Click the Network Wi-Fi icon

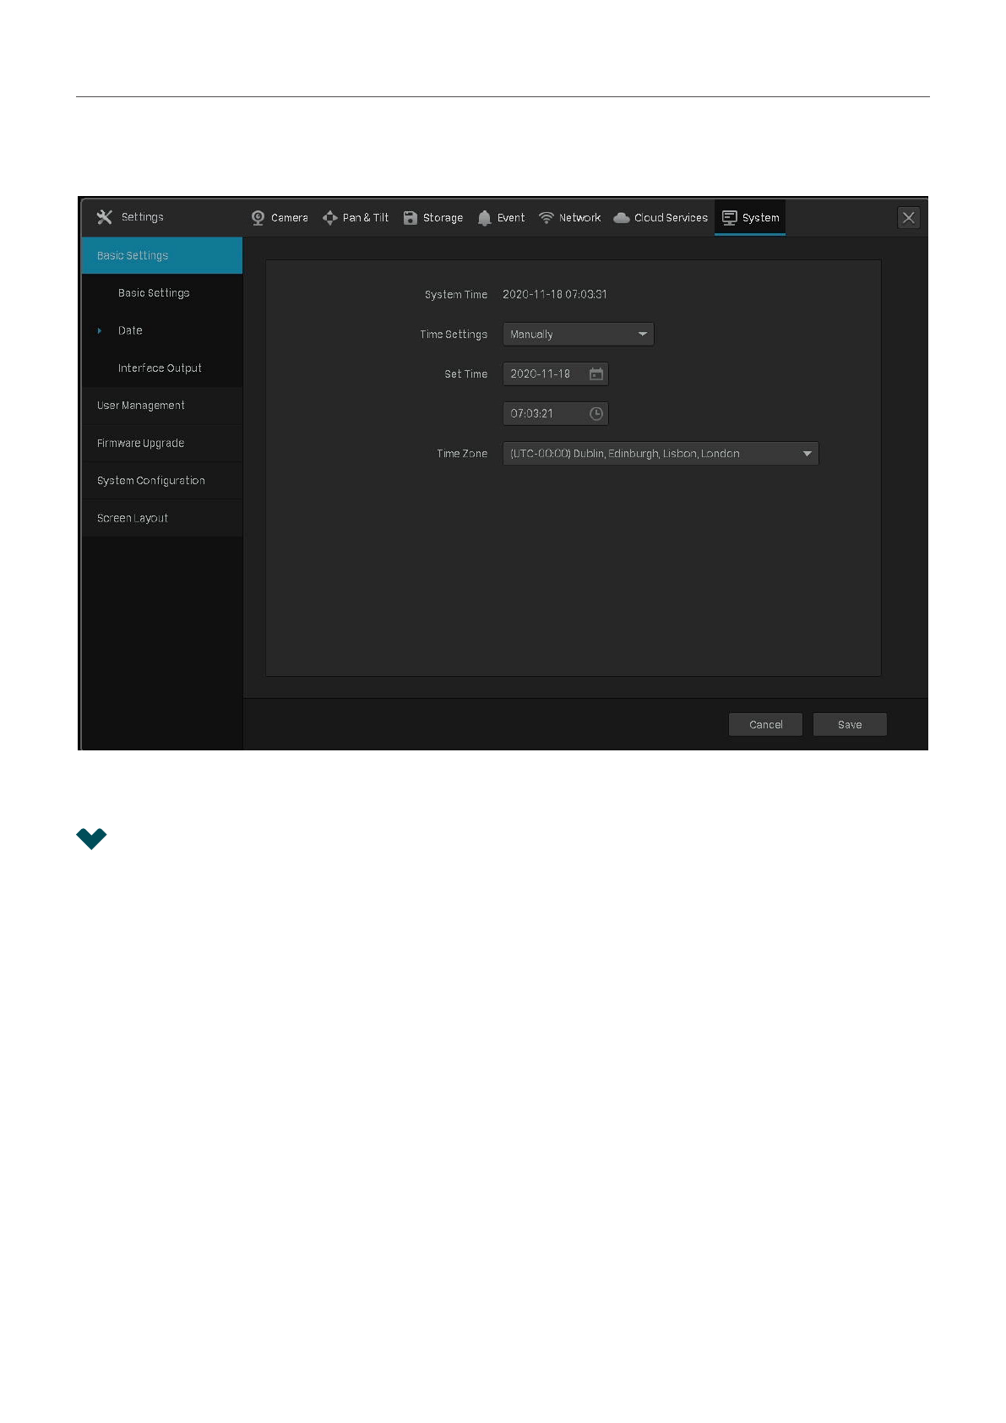pyautogui.click(x=547, y=218)
